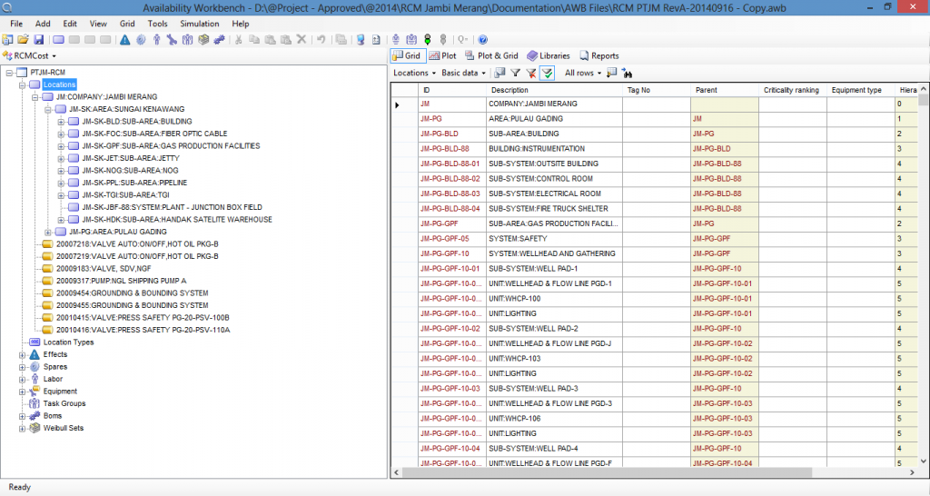This screenshot has height=496, width=930.
Task: Click the blue Help question mark icon
Action: [483, 40]
